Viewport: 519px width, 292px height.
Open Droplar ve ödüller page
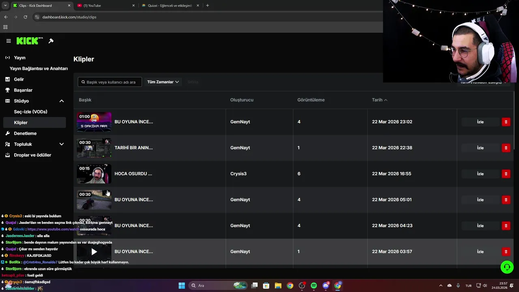(x=33, y=155)
